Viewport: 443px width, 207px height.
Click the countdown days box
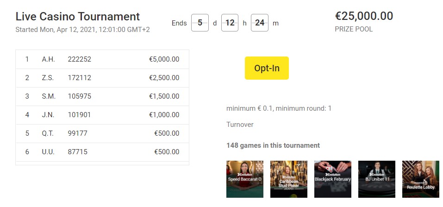(200, 23)
